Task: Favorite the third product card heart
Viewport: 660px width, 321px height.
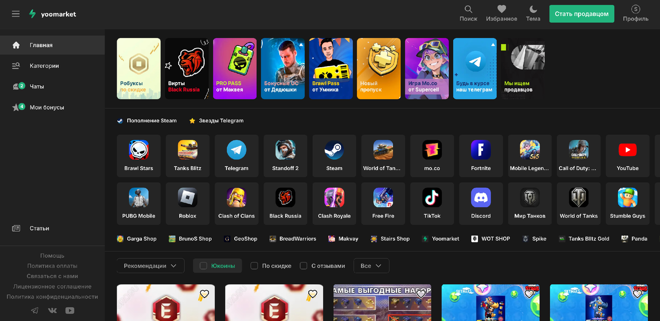Action: (421, 294)
